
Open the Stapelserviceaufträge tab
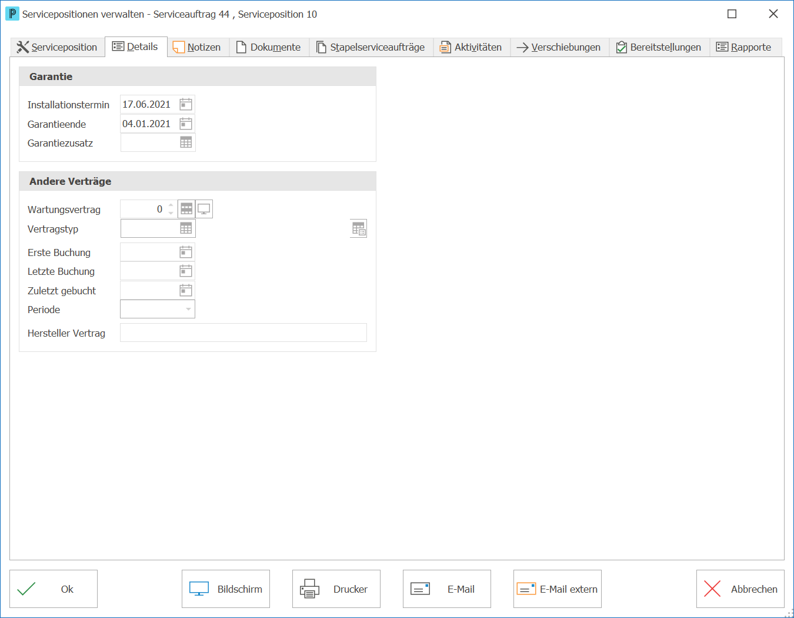(371, 47)
